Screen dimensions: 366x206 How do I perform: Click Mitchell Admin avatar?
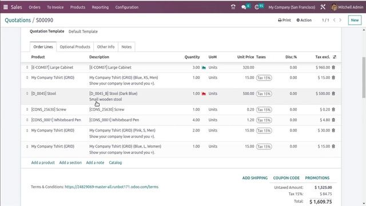pyautogui.click(x=334, y=7)
